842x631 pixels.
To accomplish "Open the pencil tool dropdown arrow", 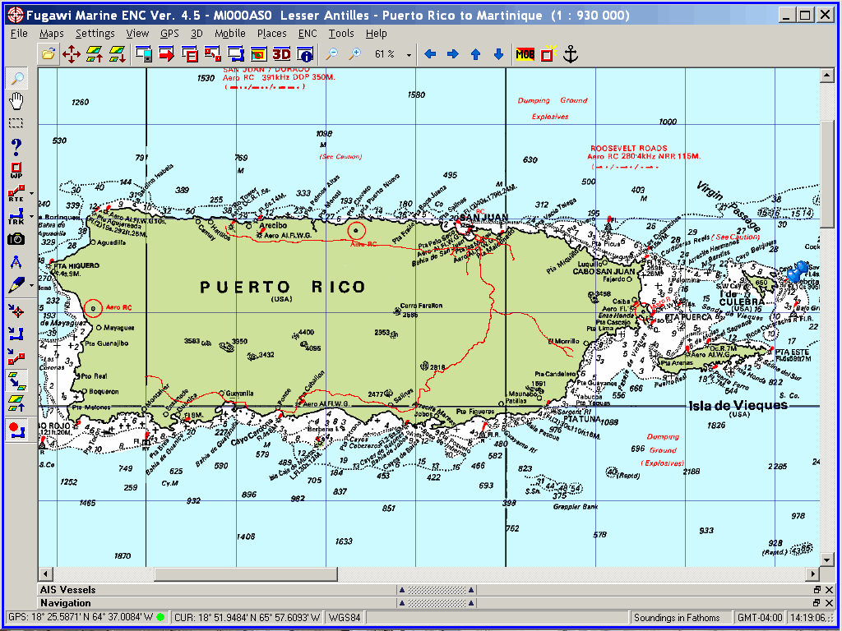I will (x=31, y=285).
